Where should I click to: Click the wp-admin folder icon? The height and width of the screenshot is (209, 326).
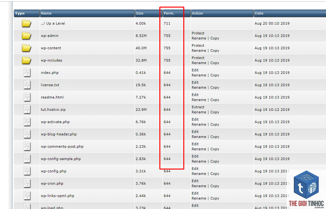click(x=26, y=35)
